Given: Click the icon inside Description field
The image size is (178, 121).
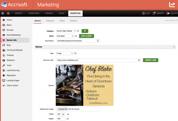Looking at the screenshot, I should click(98, 41).
